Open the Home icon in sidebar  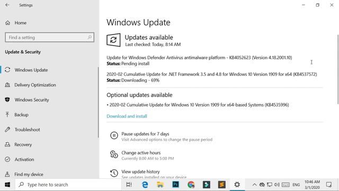7,23
